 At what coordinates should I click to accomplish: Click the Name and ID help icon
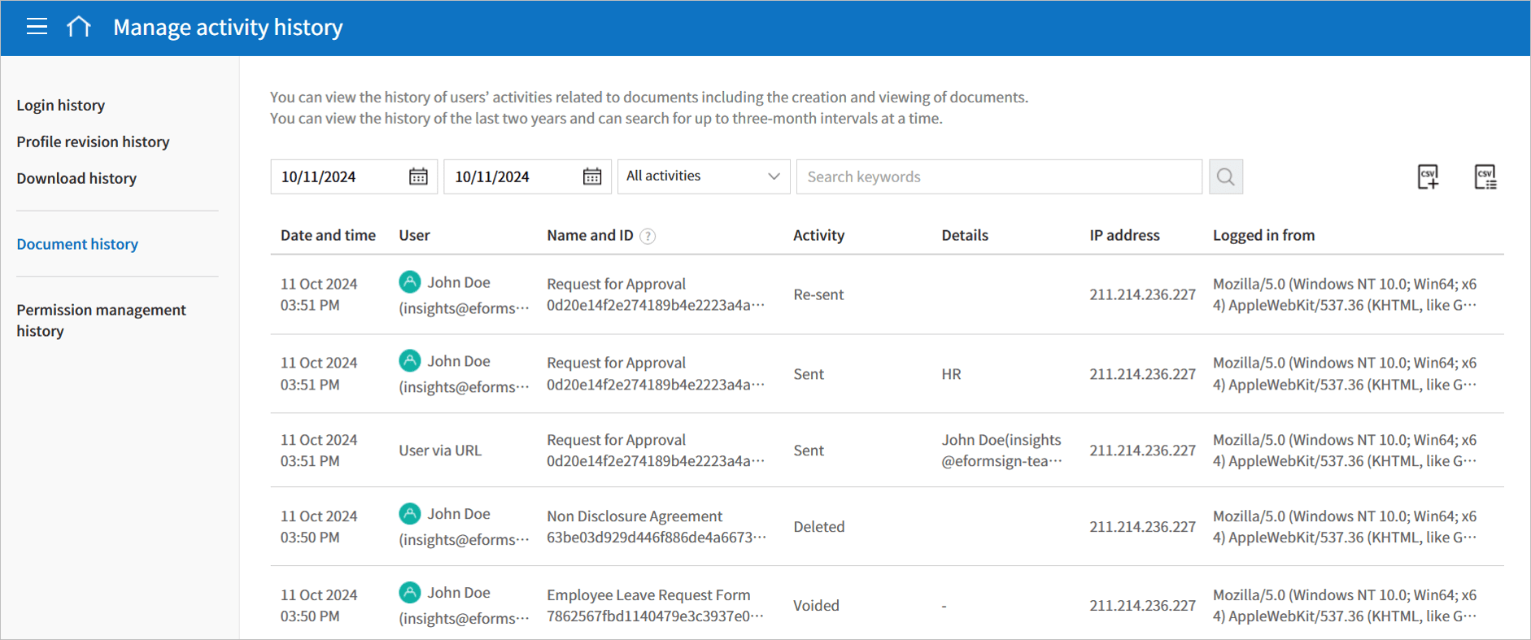tap(648, 236)
